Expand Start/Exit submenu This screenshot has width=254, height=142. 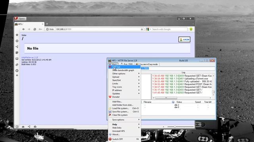[x=124, y=80]
